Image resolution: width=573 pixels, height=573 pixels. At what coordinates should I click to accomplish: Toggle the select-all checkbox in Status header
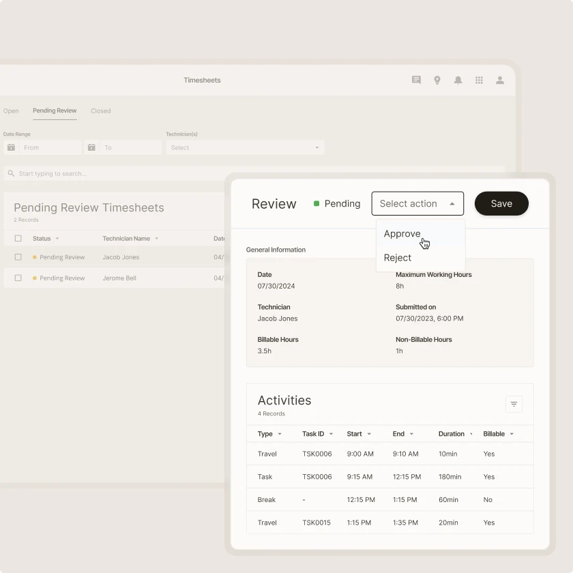(18, 238)
